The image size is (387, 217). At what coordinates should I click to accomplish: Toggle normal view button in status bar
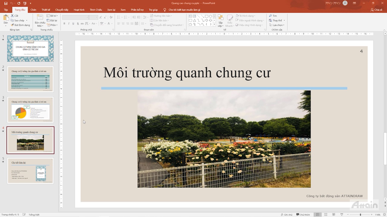point(317,215)
